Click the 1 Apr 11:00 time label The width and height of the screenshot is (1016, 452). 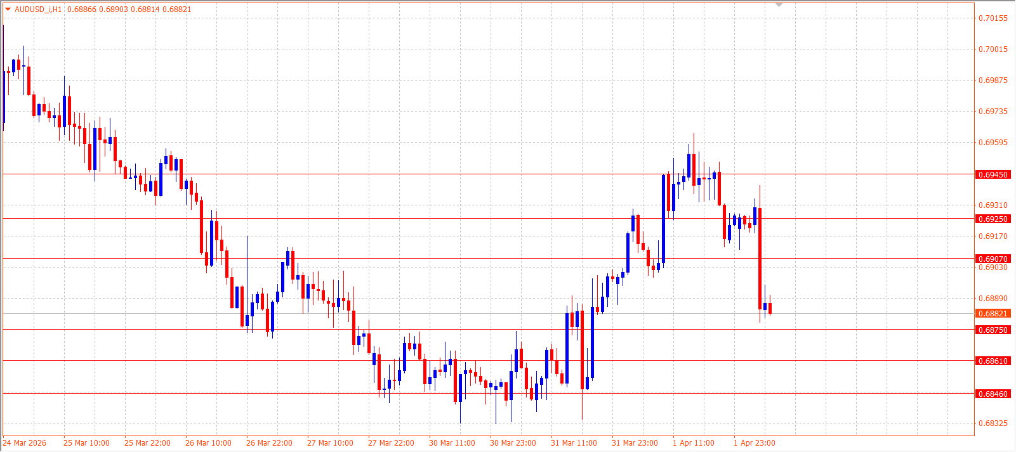[x=694, y=443]
